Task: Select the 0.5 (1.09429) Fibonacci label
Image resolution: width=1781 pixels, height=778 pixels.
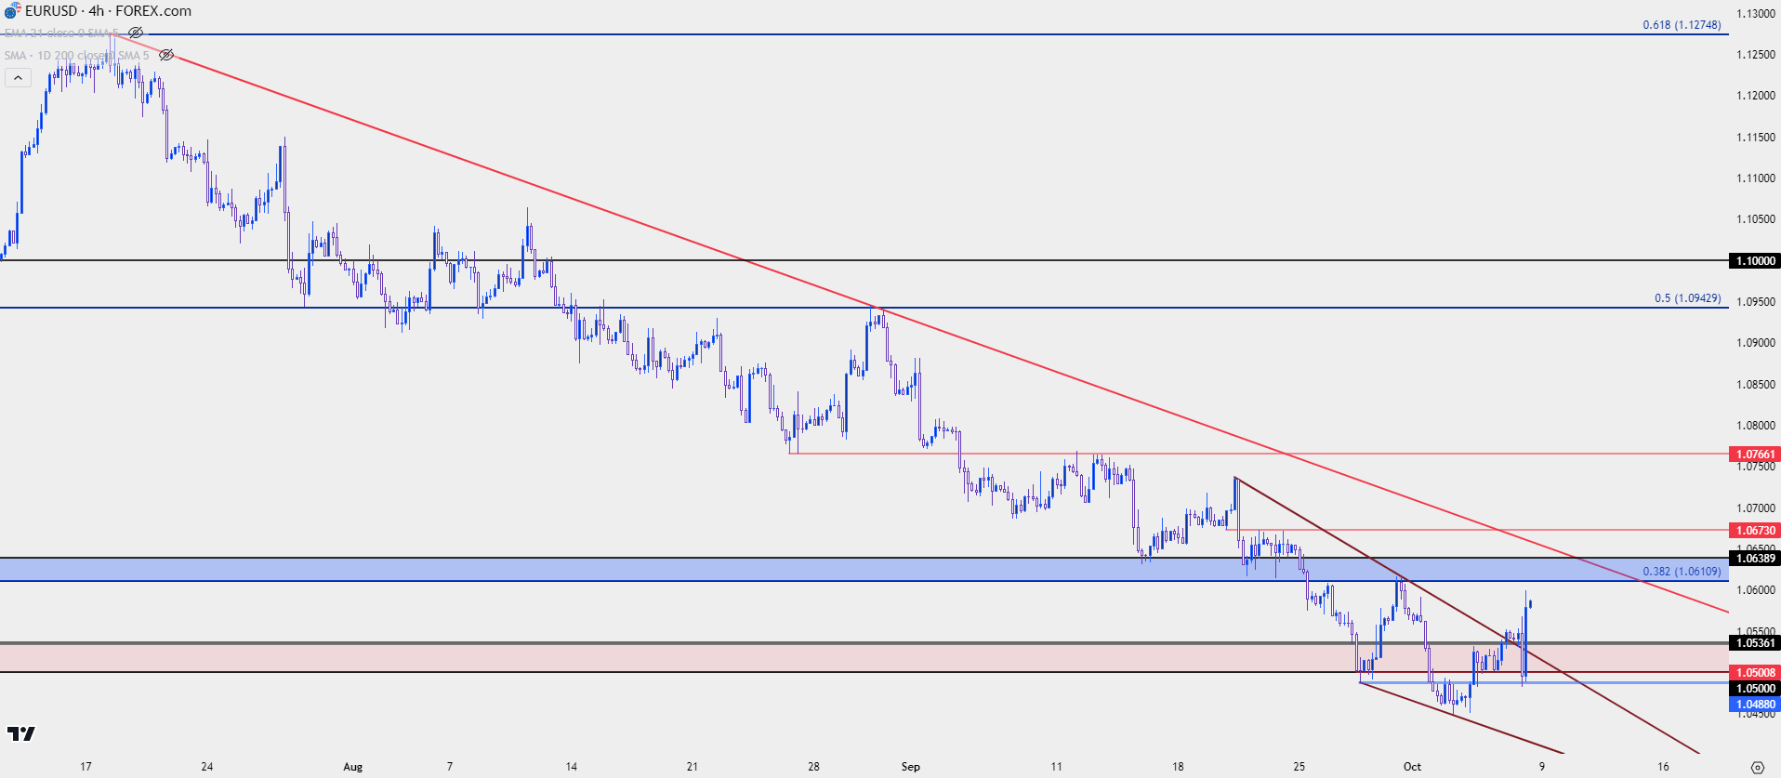Action: pos(1687,298)
